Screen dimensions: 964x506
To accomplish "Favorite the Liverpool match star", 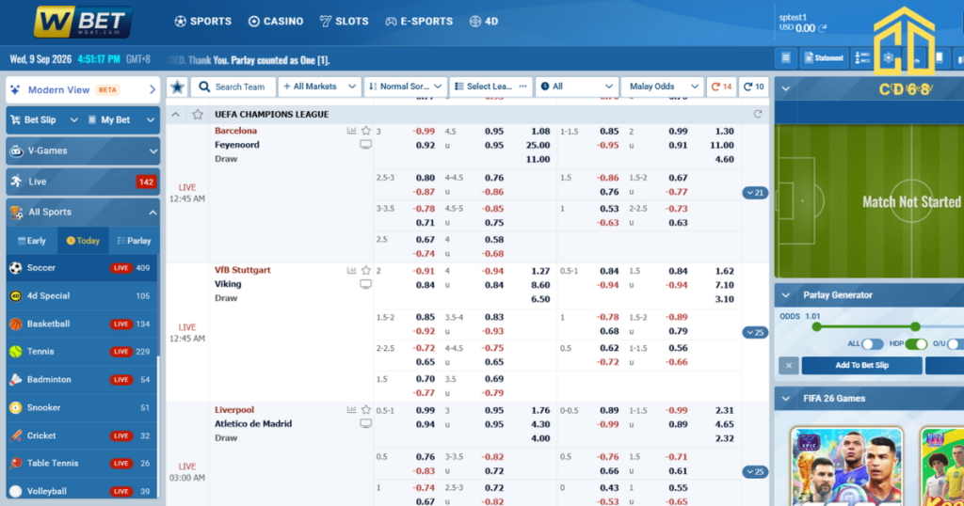I will (x=366, y=409).
